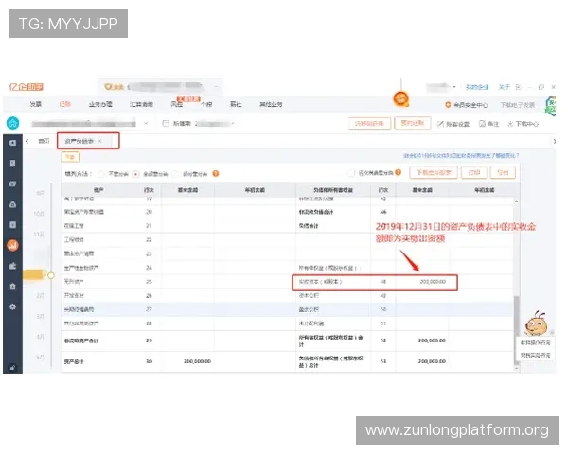Open the 备注 note icon
Viewport: 568px width, 454px height.
point(482,124)
